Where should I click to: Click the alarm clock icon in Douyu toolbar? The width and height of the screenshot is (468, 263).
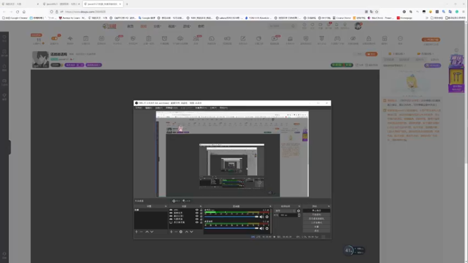[x=164, y=39]
